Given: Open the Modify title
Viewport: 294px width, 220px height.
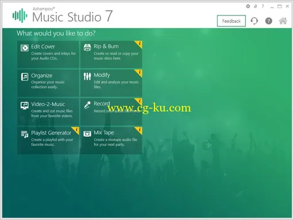Looking at the screenshot, I should tap(102, 75).
